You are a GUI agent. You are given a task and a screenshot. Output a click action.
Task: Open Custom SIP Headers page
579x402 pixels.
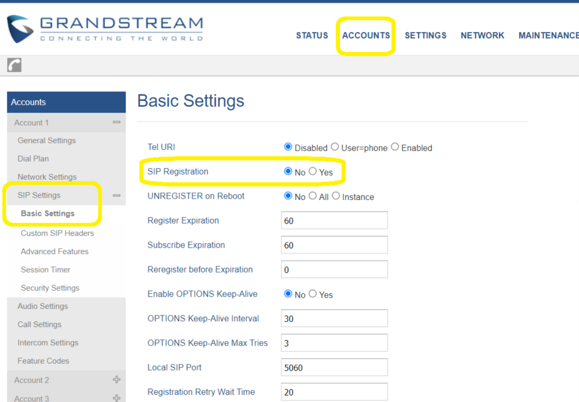pyautogui.click(x=57, y=233)
